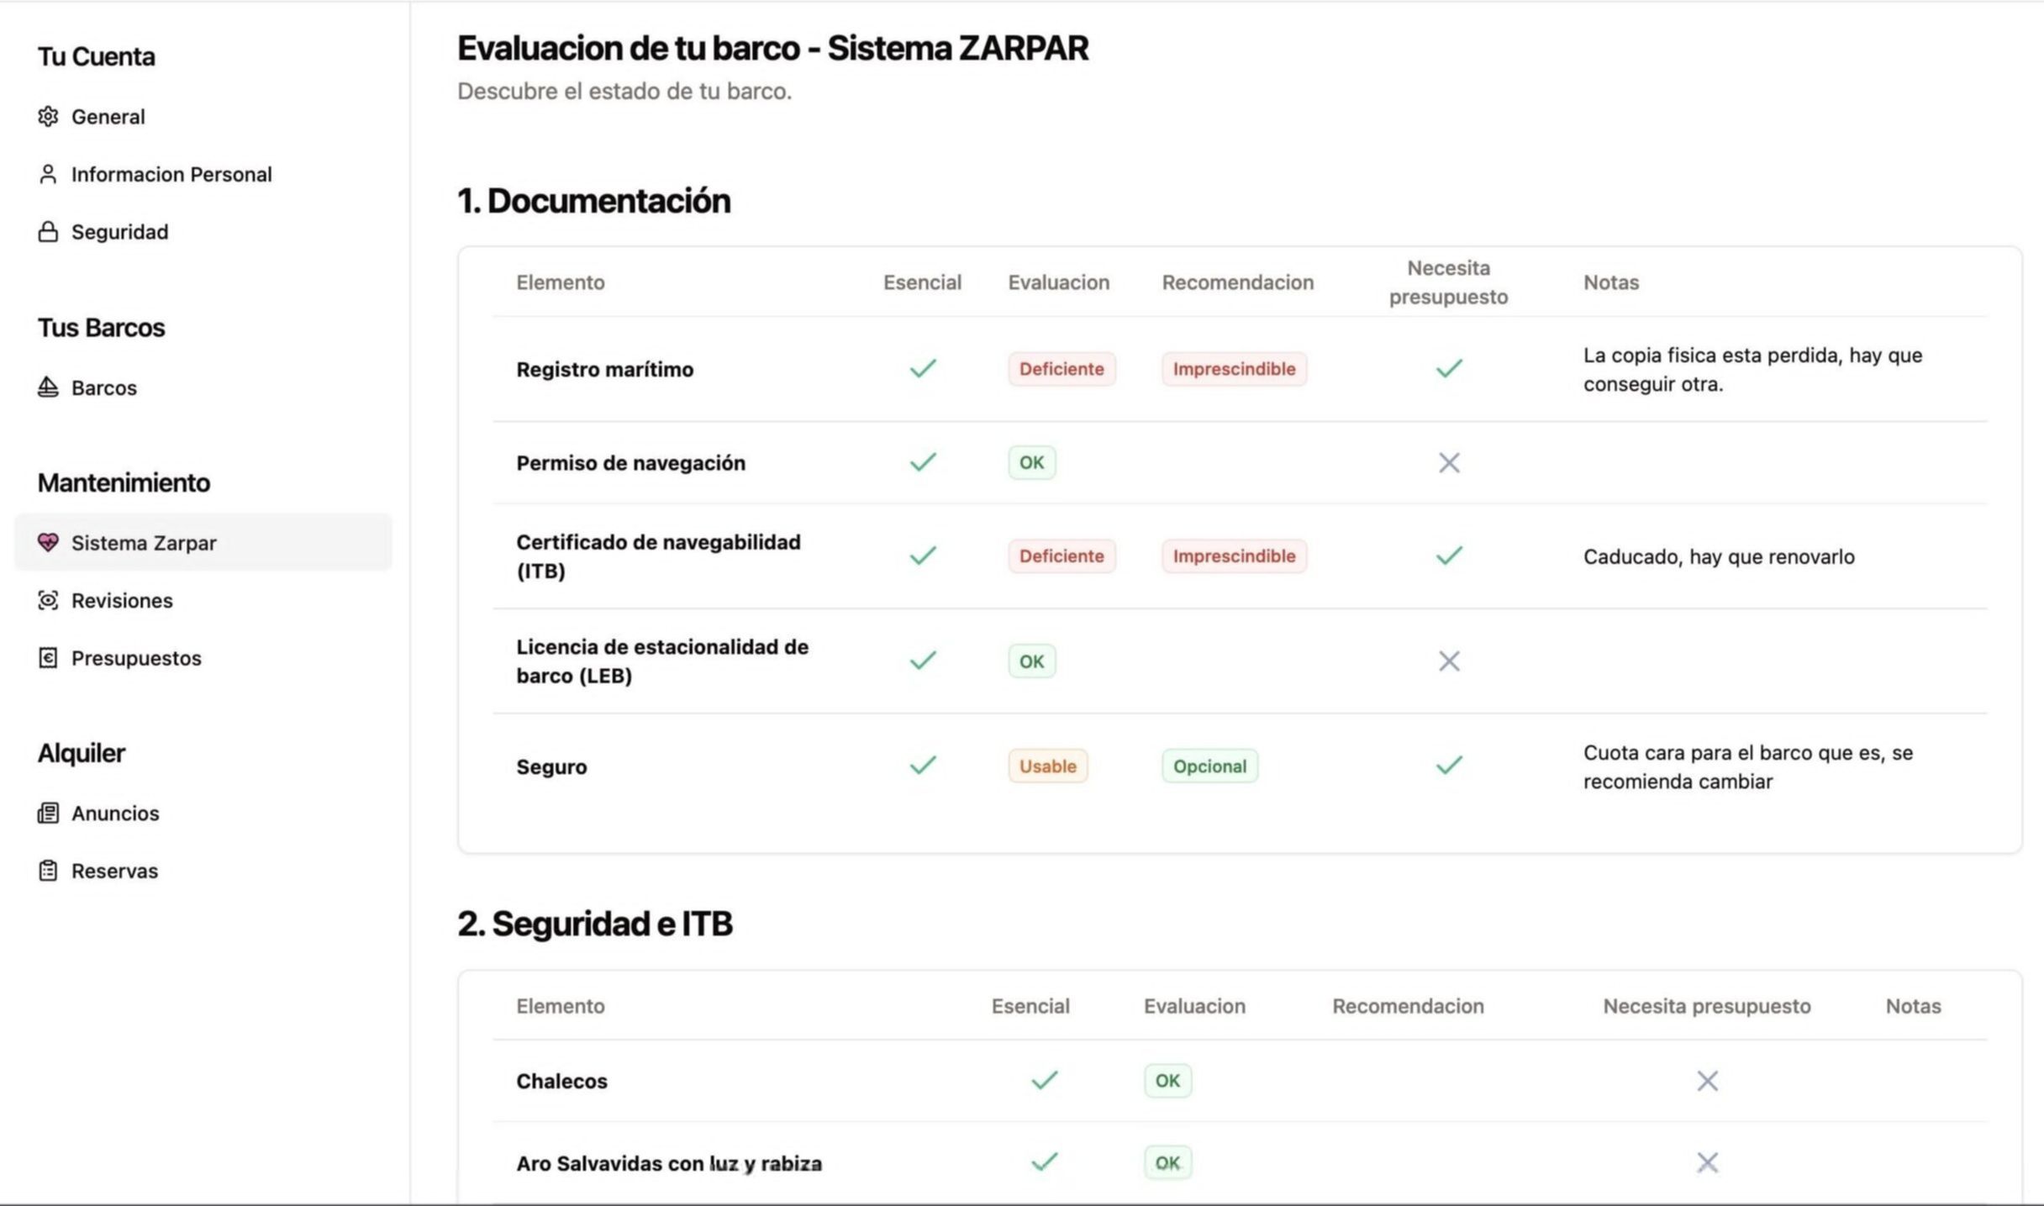Click the Deficiente badge for Registro marítimo

pyautogui.click(x=1061, y=368)
